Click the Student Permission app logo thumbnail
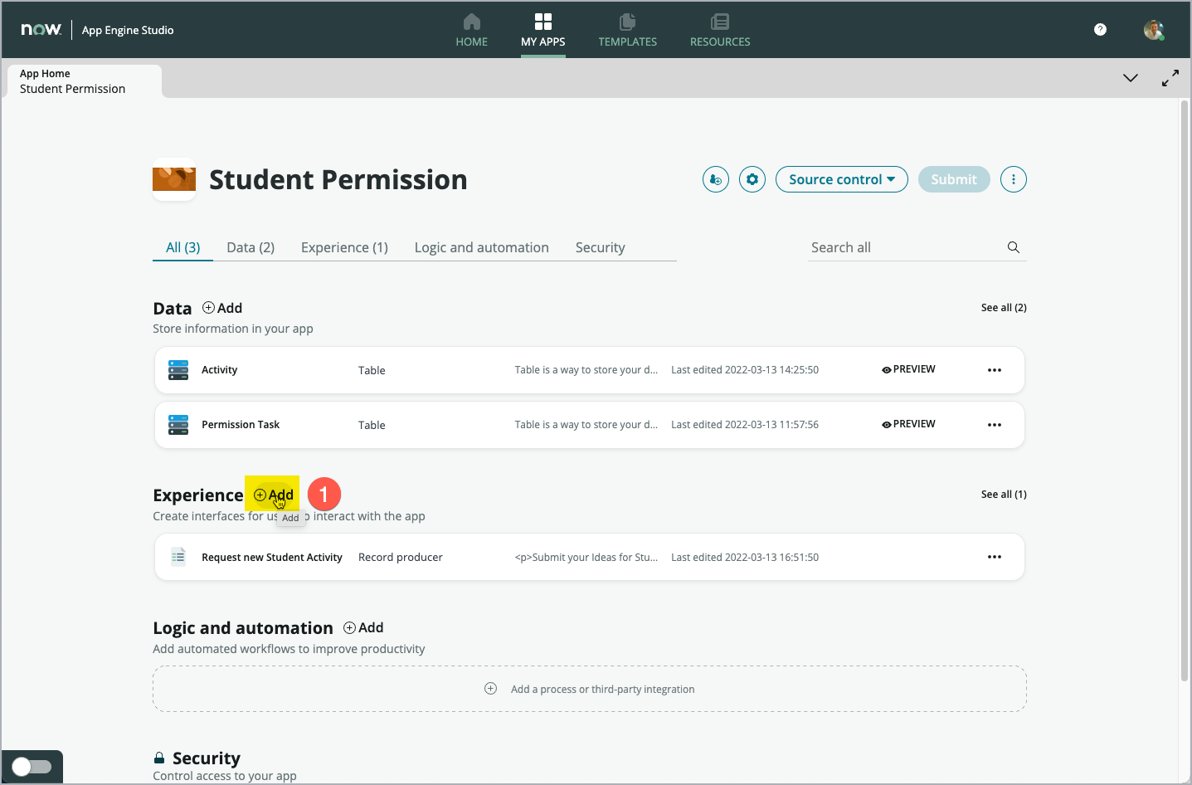Screen dimensions: 1192x785 [174, 179]
